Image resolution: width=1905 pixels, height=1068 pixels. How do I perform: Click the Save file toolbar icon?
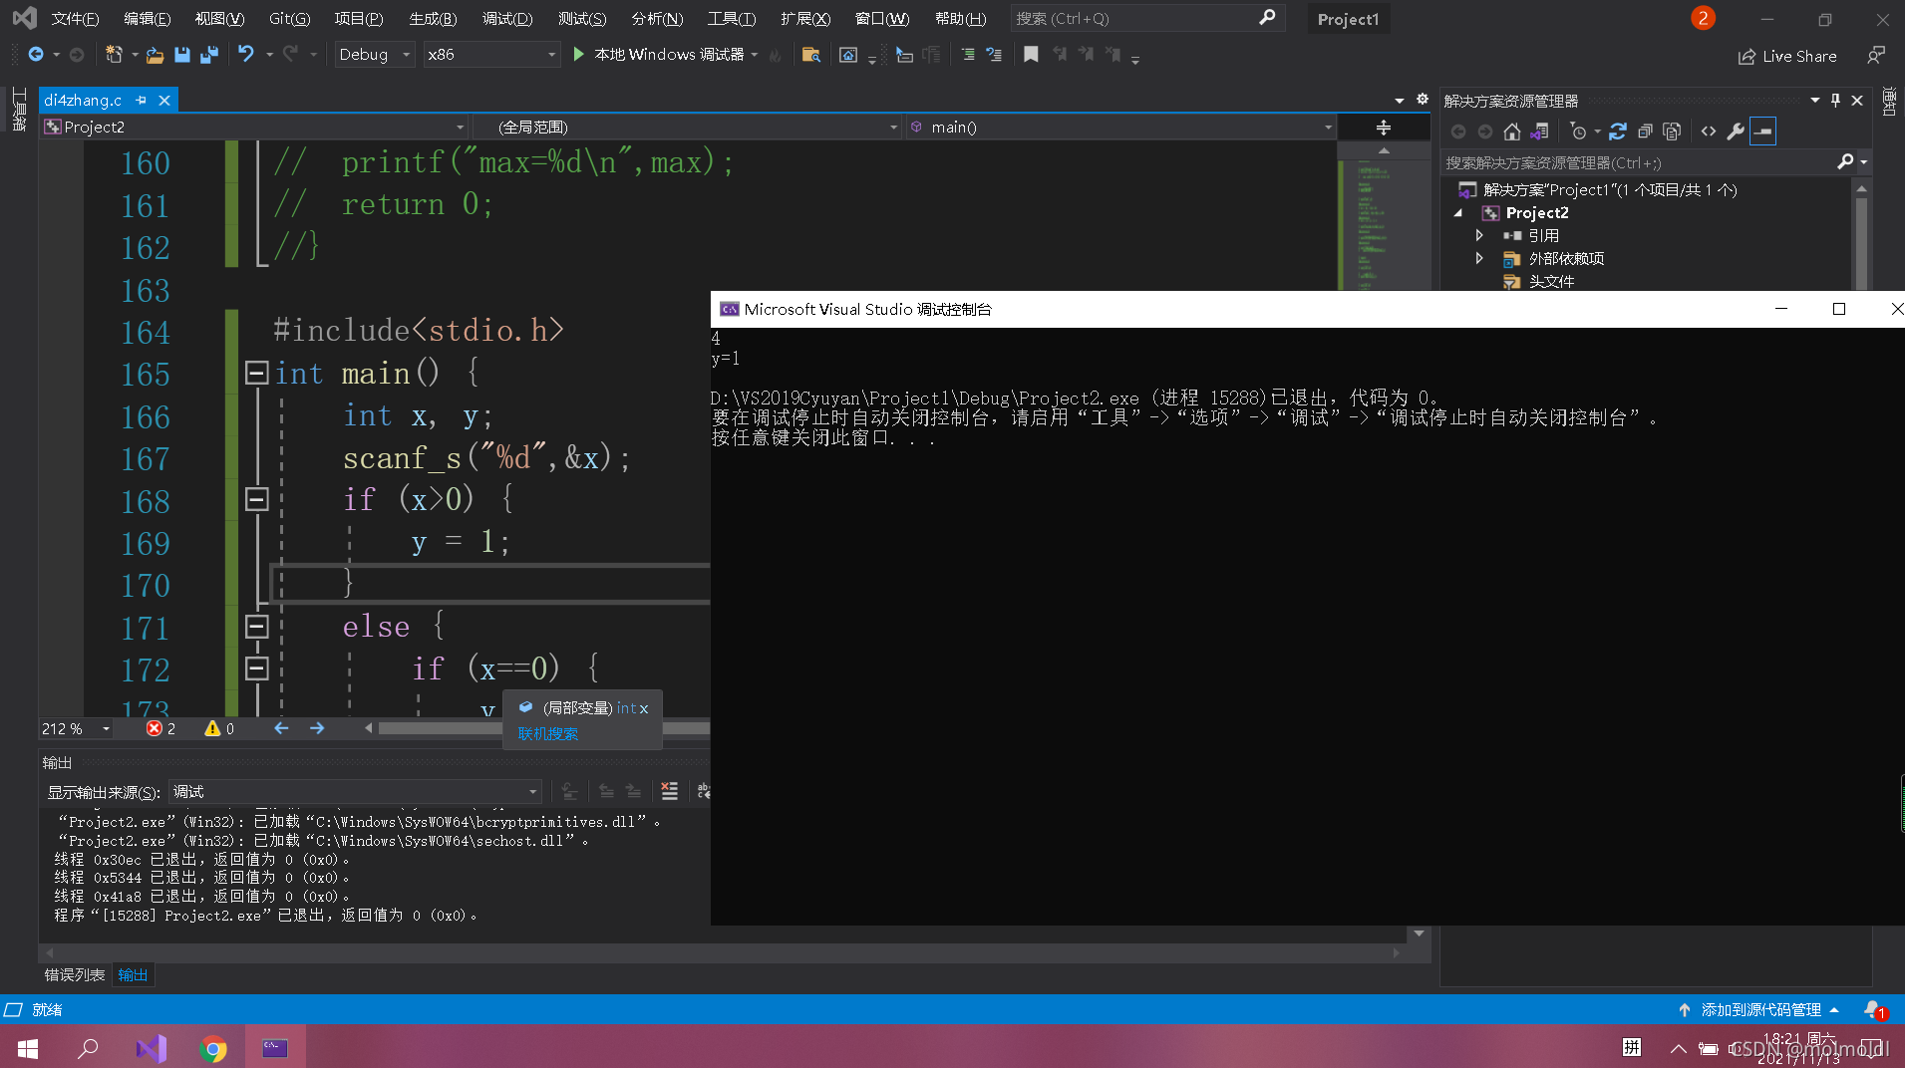[182, 55]
